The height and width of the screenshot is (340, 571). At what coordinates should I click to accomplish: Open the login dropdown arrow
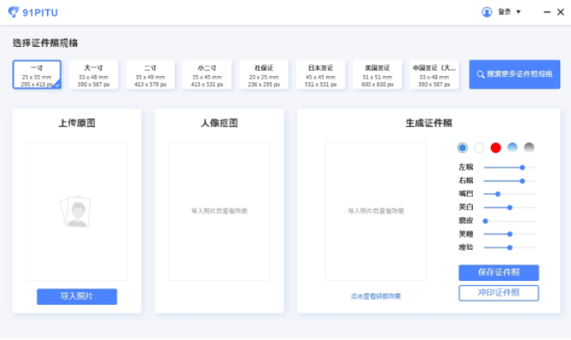click(x=518, y=12)
